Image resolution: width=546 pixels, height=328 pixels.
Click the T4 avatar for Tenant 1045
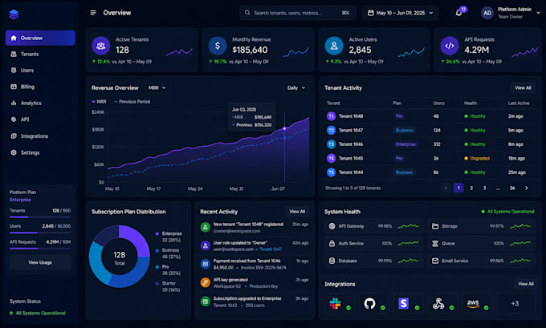(331, 158)
